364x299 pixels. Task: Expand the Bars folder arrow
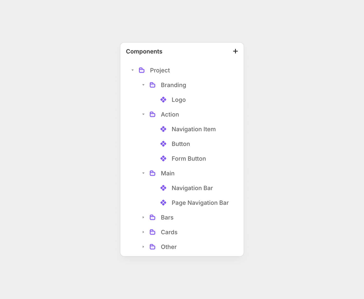[143, 217]
